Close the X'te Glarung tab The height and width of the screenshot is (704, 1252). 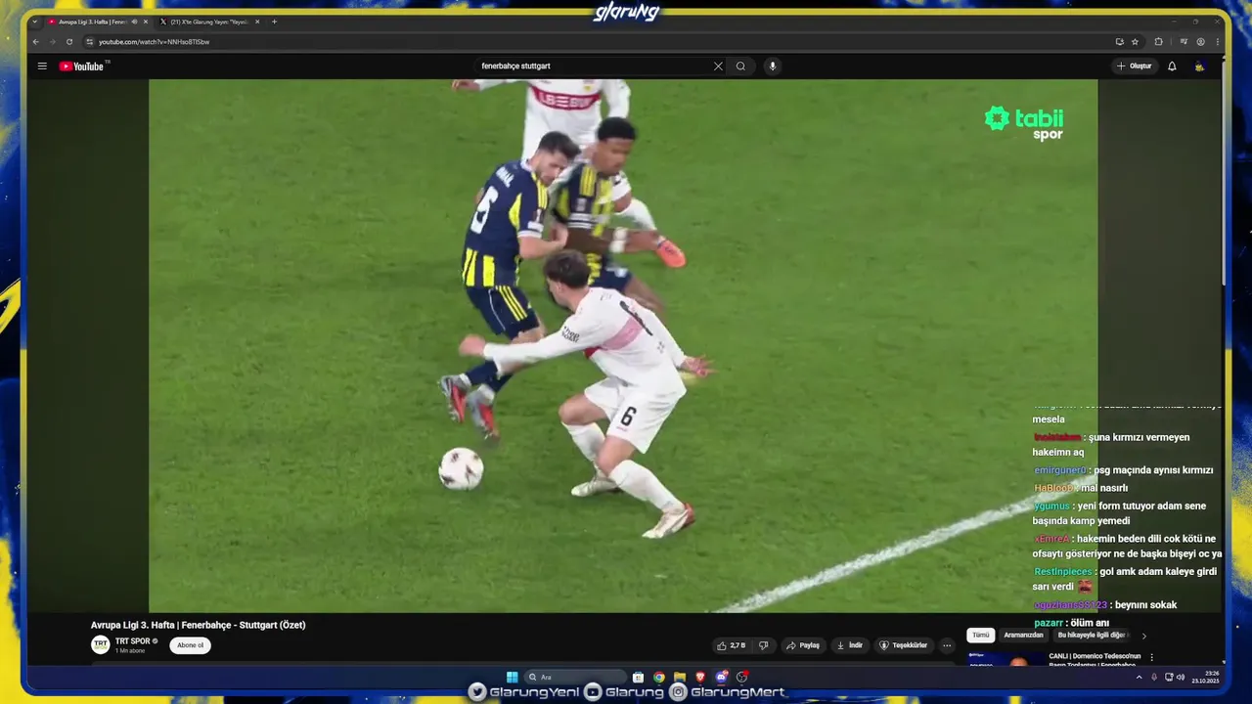tap(257, 22)
